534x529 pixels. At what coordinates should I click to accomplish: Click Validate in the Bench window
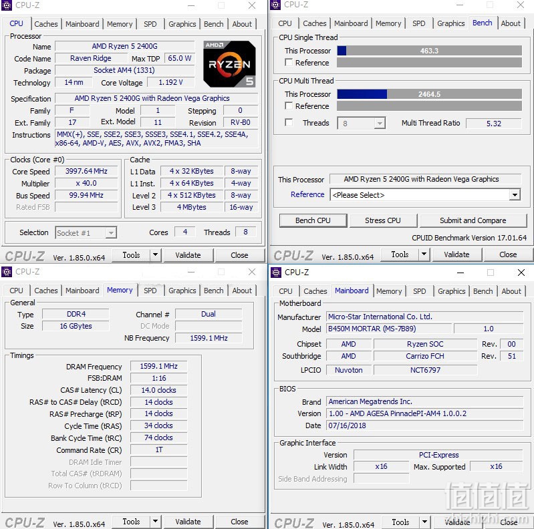(456, 254)
